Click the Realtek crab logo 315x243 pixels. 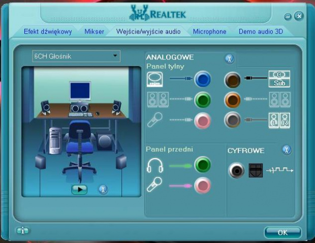pos(139,13)
